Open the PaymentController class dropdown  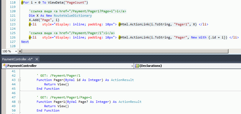point(132,66)
